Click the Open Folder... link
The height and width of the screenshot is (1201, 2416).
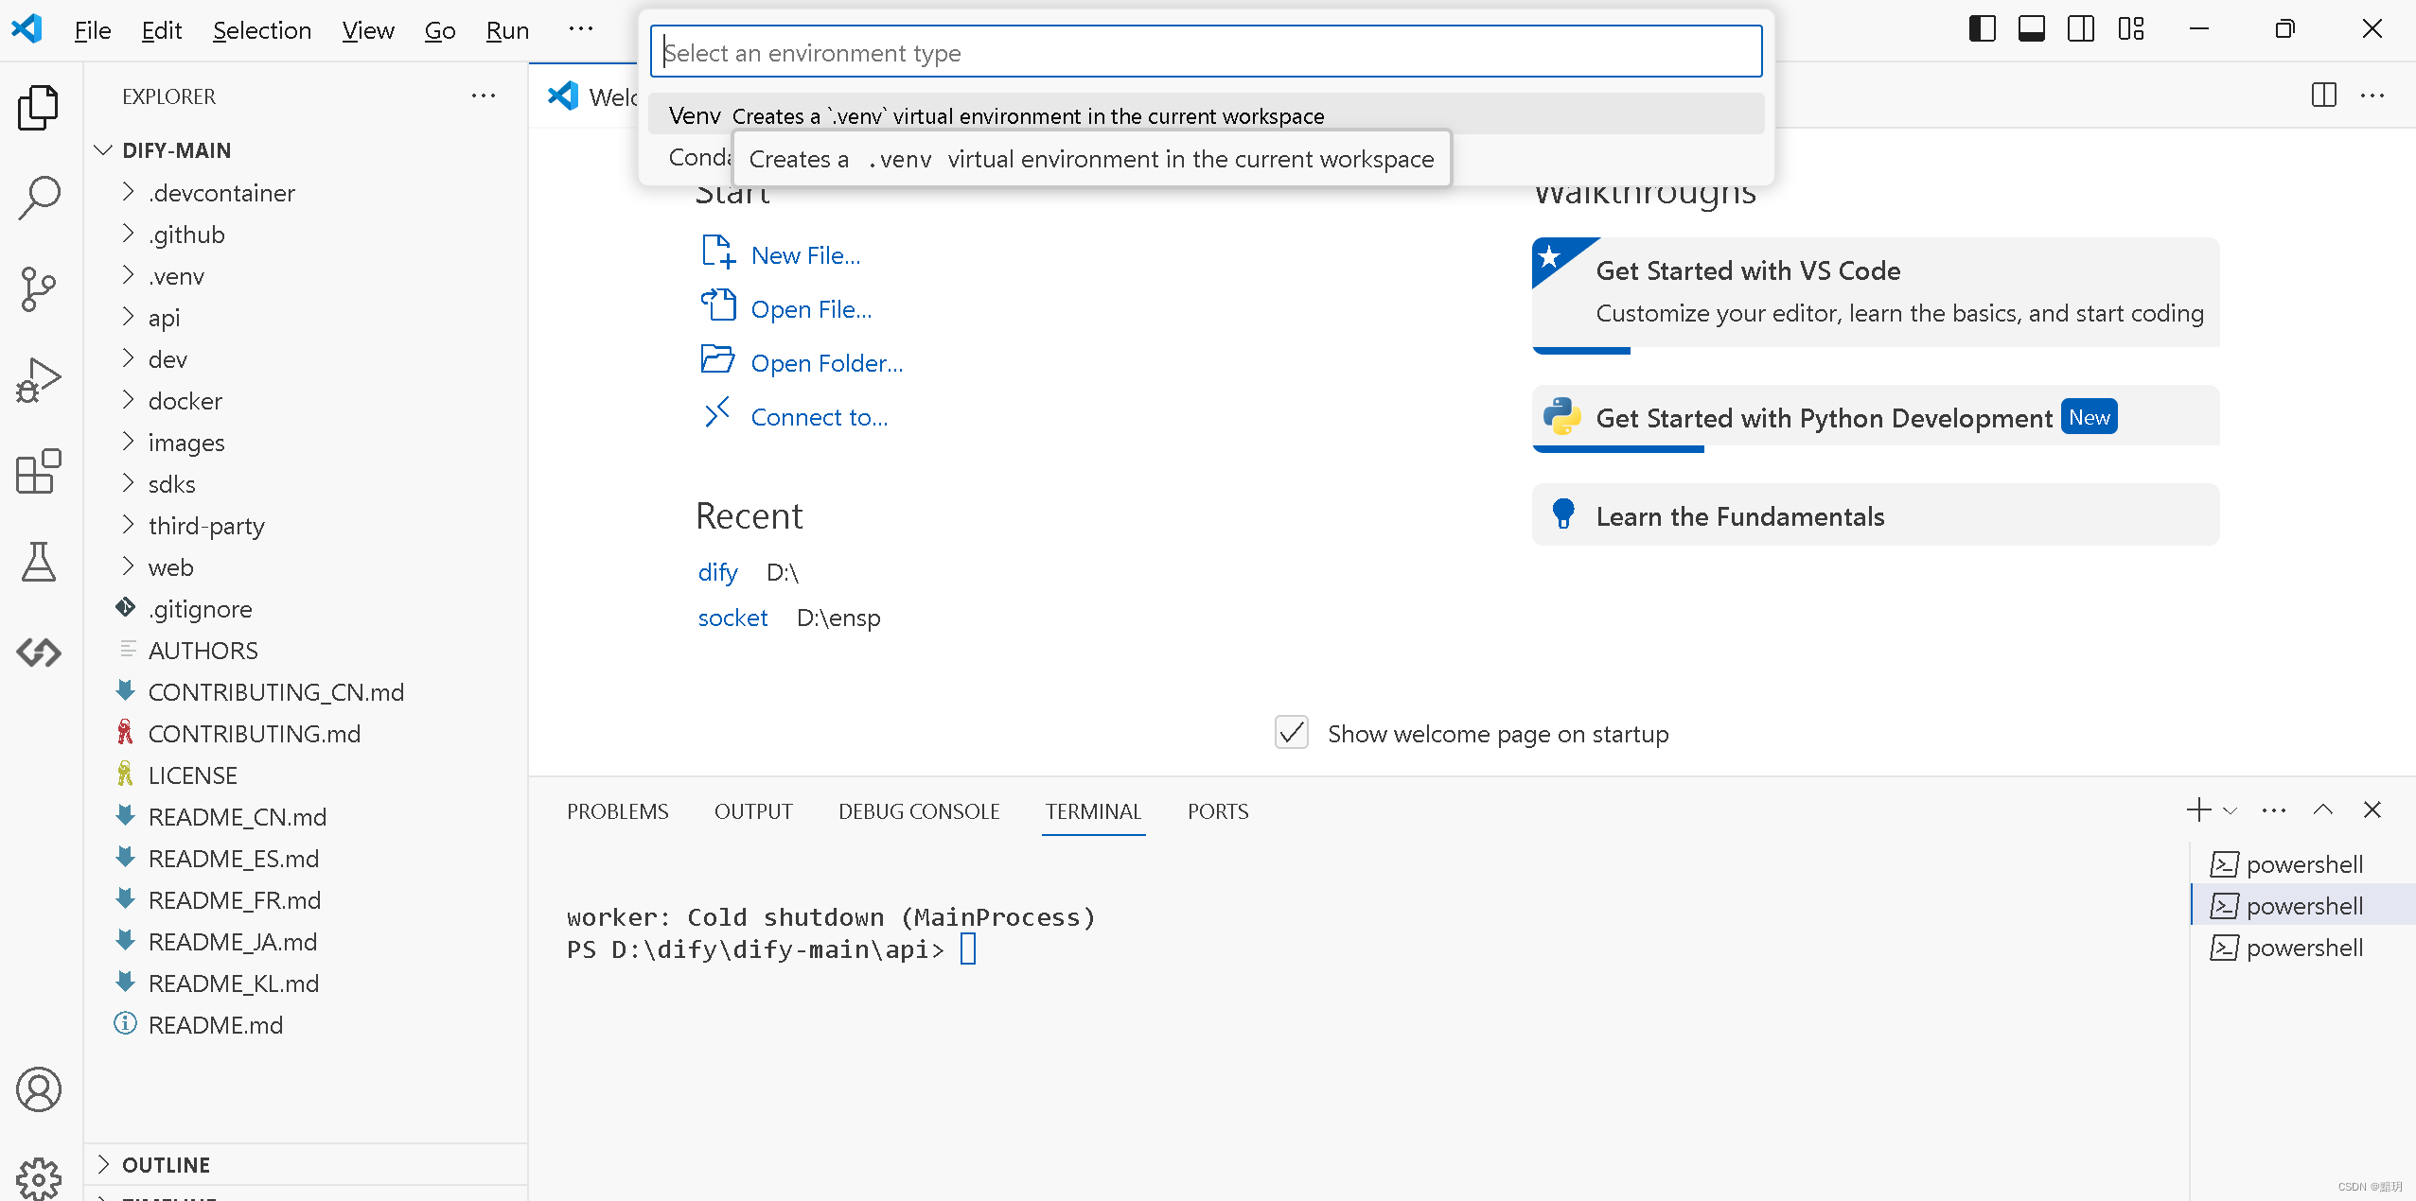(826, 363)
